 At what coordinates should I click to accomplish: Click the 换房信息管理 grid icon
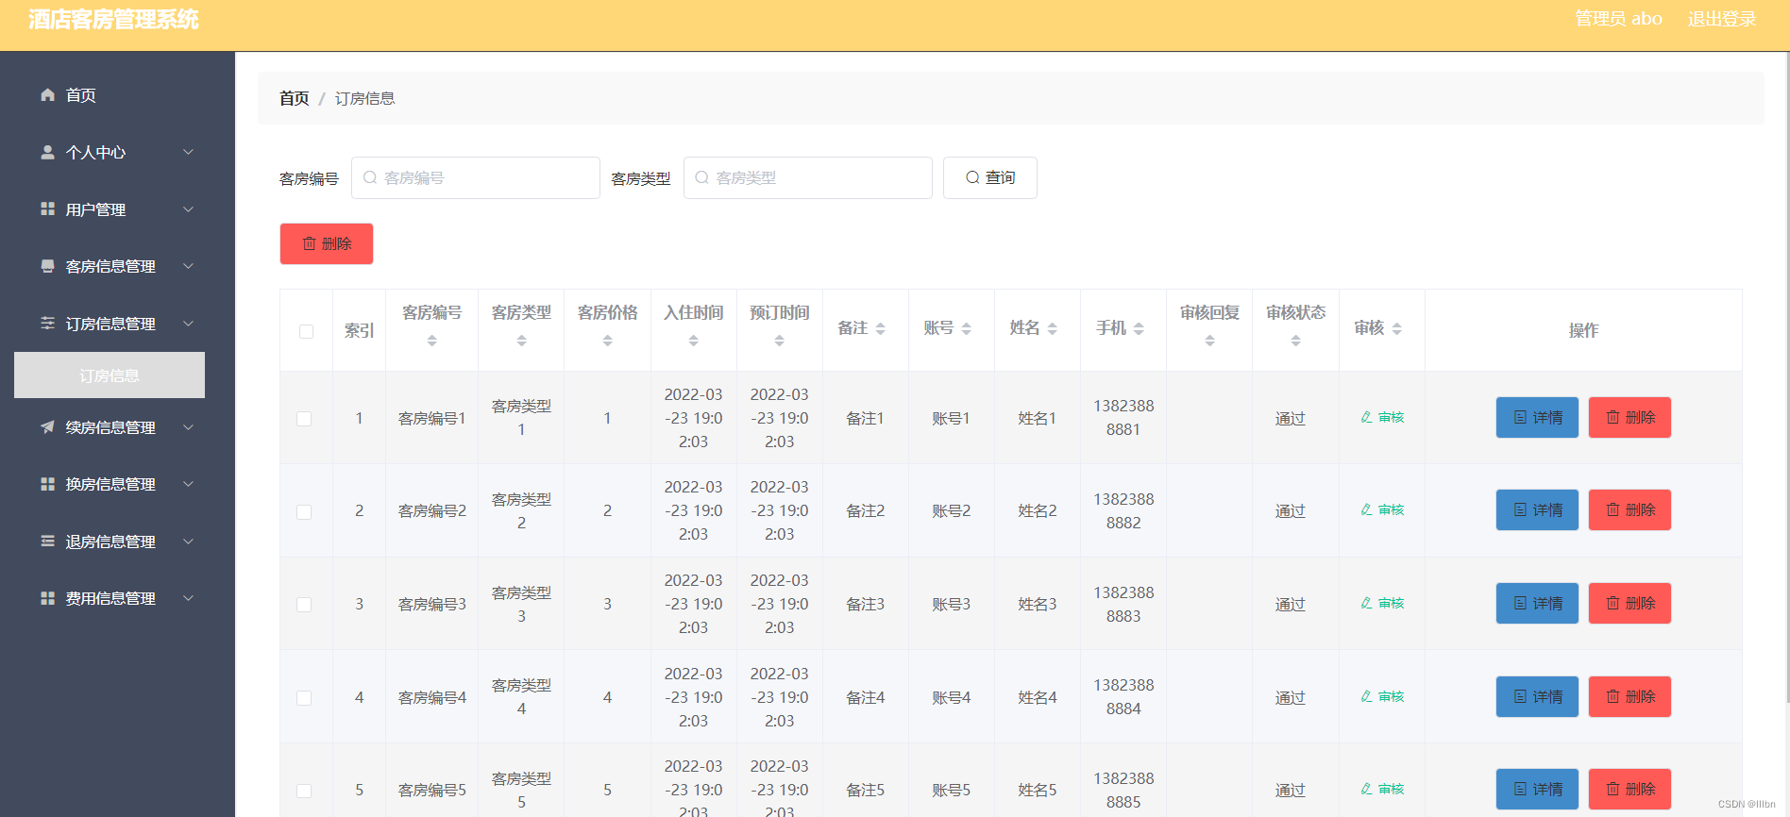[x=47, y=484]
